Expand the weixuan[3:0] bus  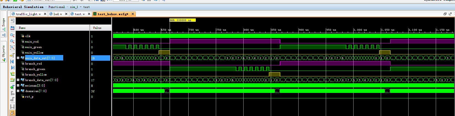pyautogui.click(x=18, y=85)
